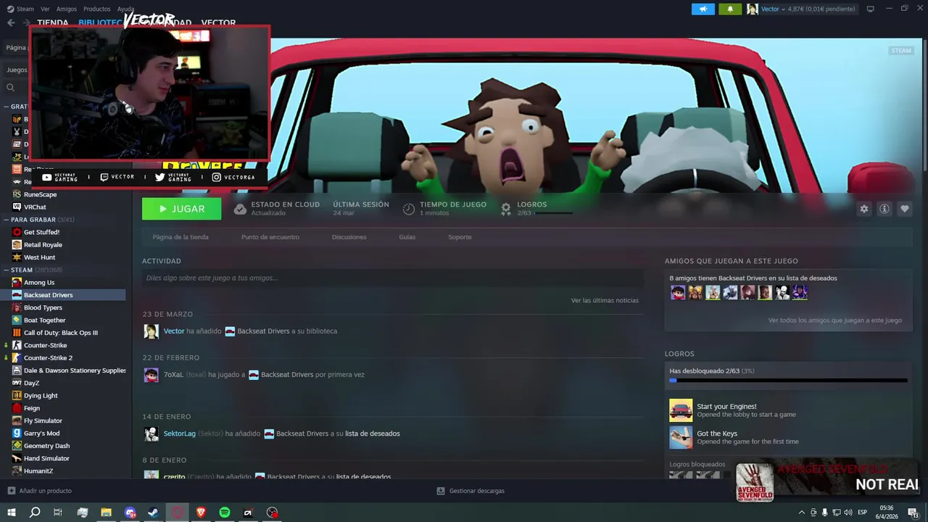Open Vector user link in activity
The width and height of the screenshot is (928, 522).
click(174, 331)
